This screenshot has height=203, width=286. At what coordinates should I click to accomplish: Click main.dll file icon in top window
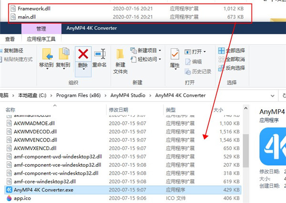point(13,17)
